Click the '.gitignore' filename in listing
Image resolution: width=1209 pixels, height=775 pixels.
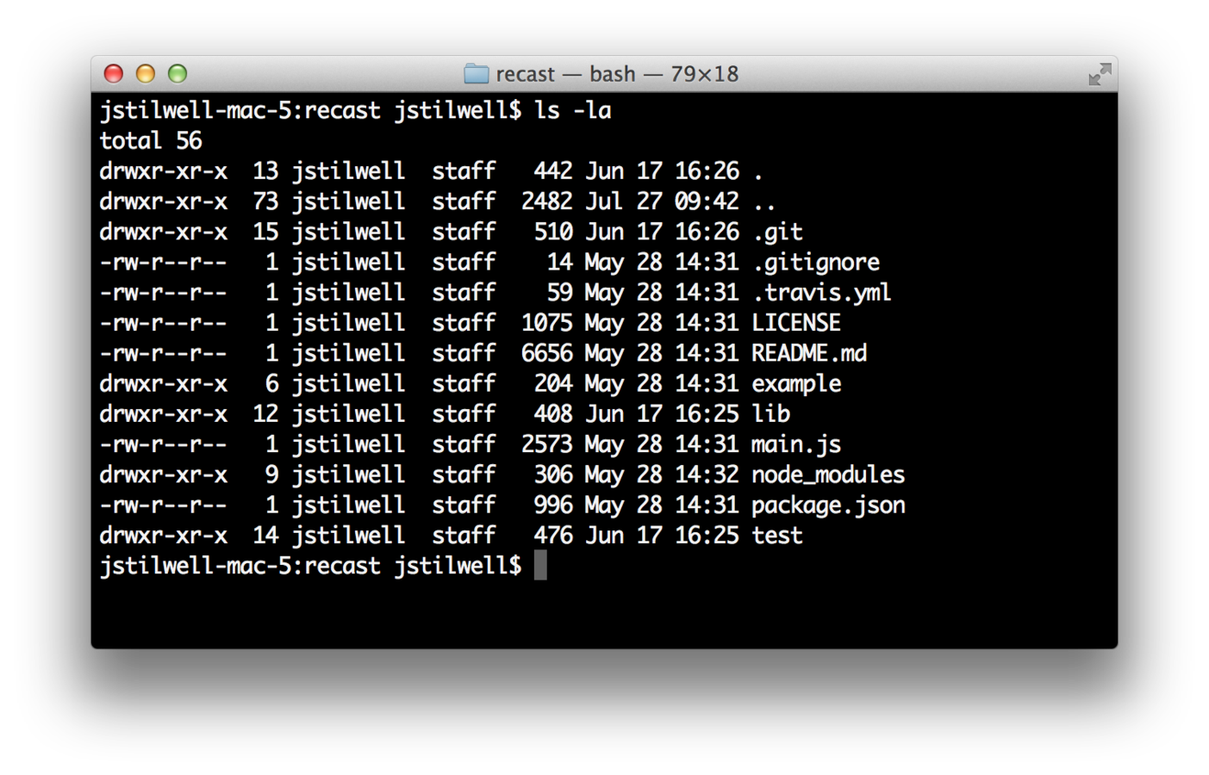[816, 263]
